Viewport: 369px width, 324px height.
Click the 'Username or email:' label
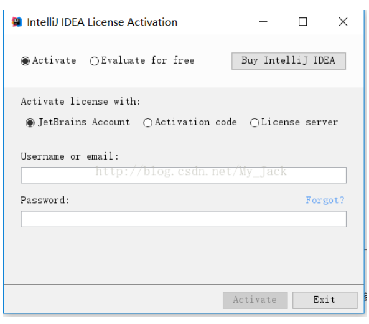click(70, 156)
